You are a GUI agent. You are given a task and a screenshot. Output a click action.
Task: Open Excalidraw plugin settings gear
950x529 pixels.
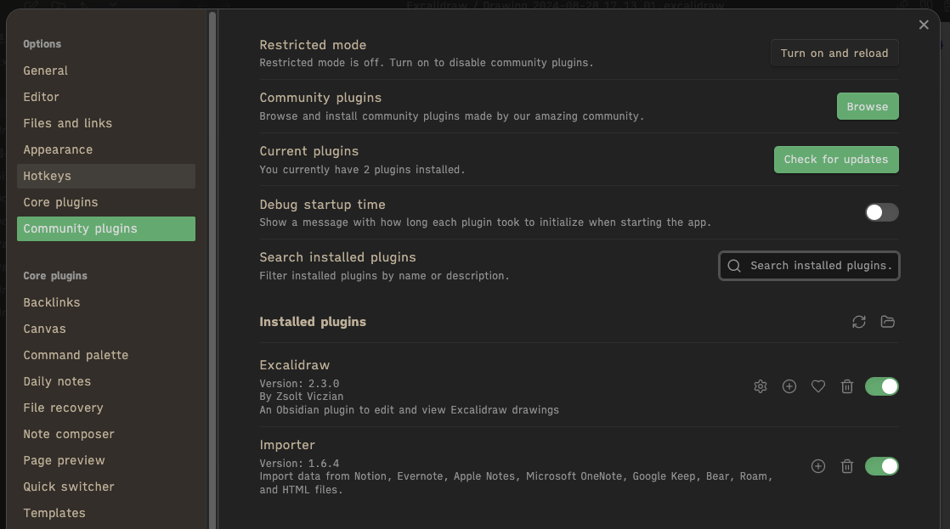(x=761, y=386)
